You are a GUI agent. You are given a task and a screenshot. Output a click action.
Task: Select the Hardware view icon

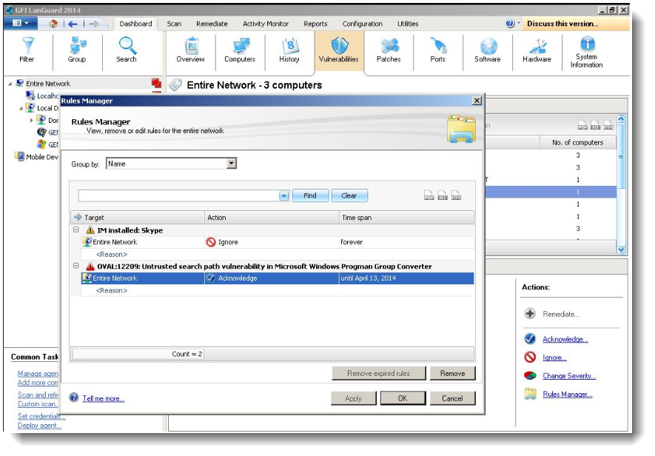(537, 50)
